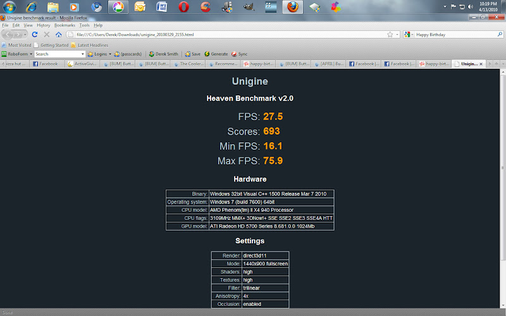
Task: Open the recent pages history dropdown arrow
Action: 25,34
